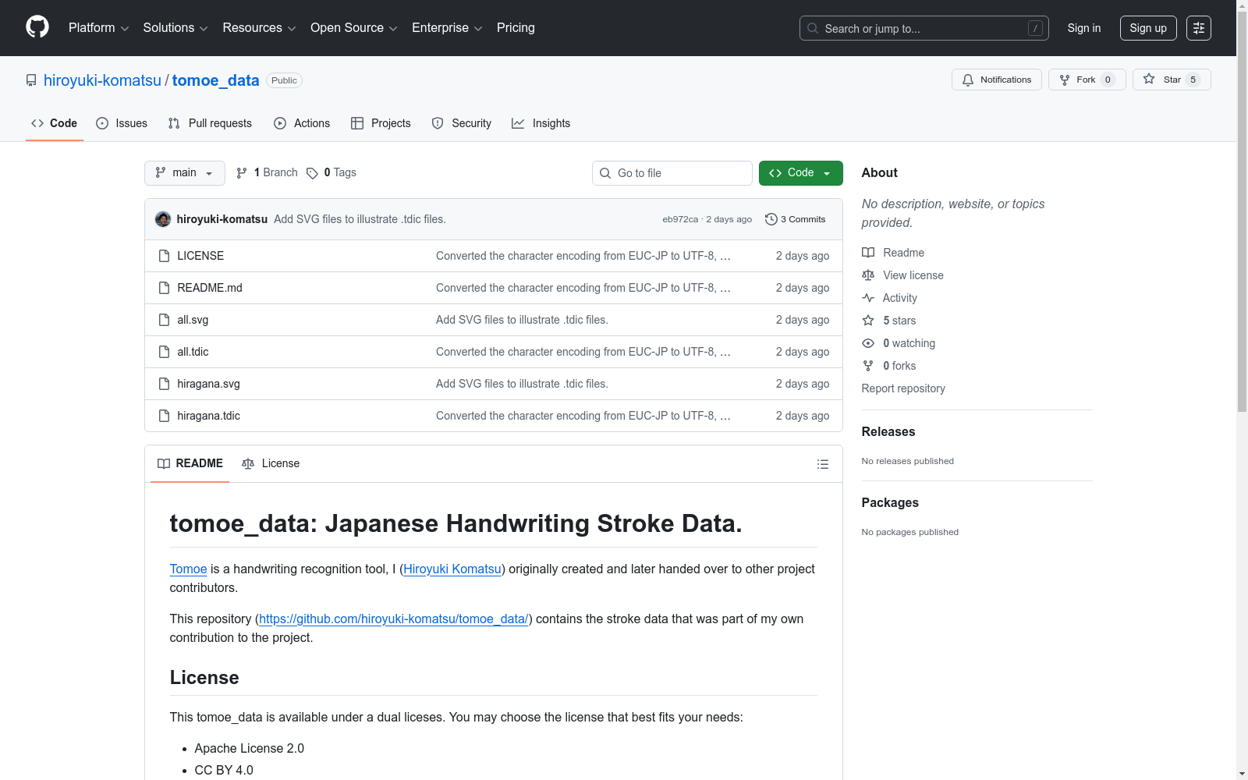Select the Code tab

click(55, 123)
